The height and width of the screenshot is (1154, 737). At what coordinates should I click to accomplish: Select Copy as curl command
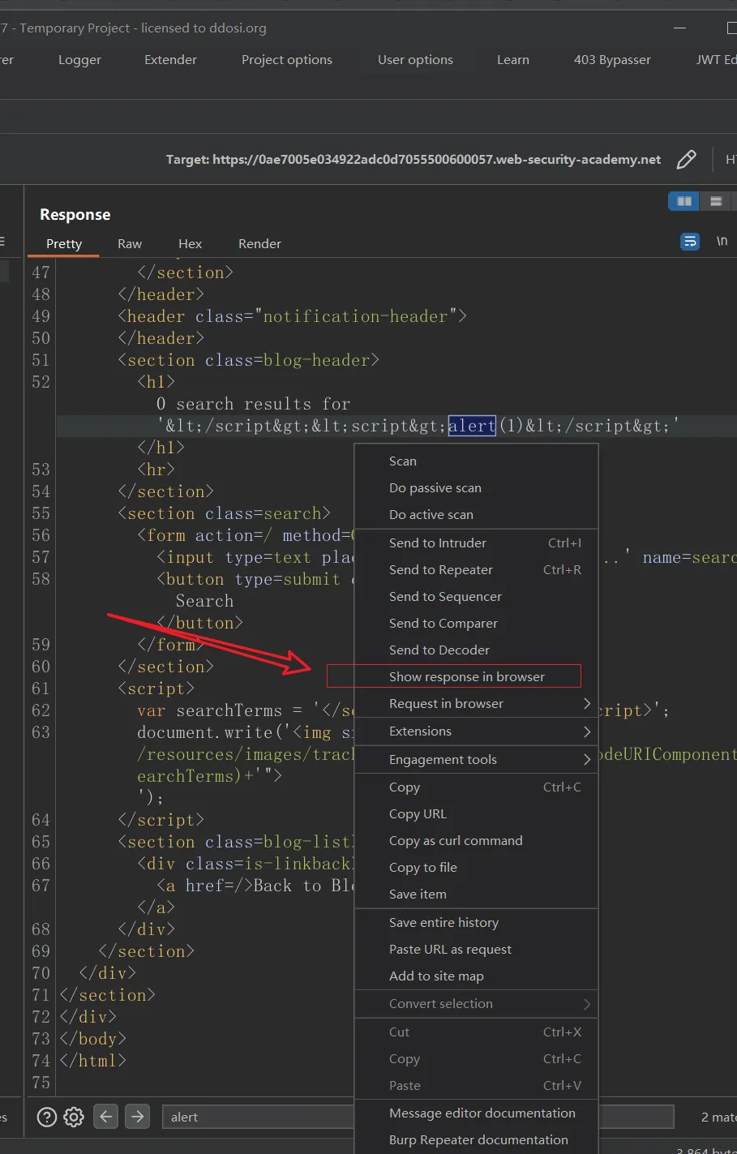pyautogui.click(x=477, y=840)
